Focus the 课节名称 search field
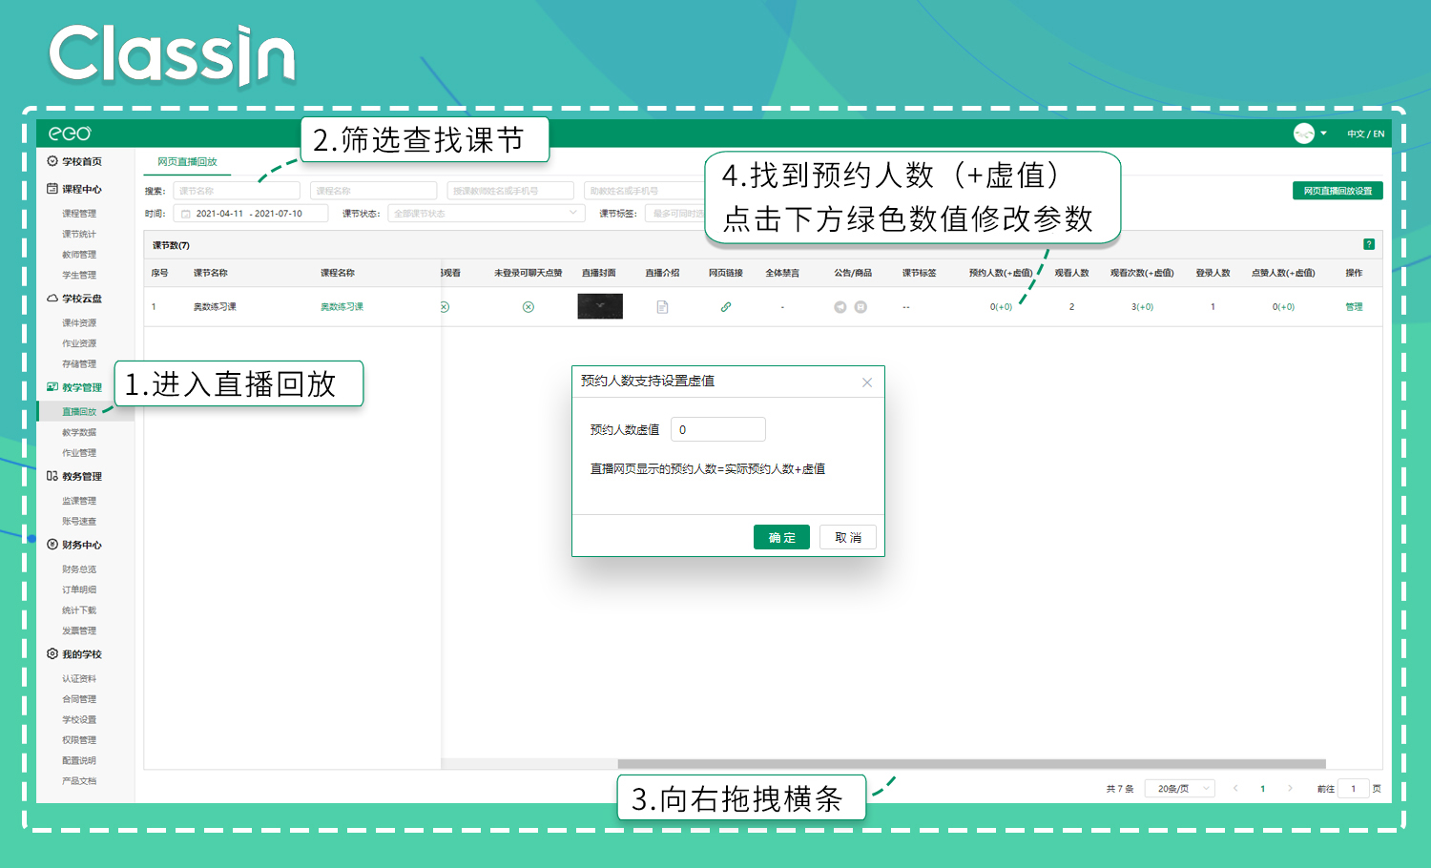This screenshot has height=868, width=1431. (x=237, y=191)
